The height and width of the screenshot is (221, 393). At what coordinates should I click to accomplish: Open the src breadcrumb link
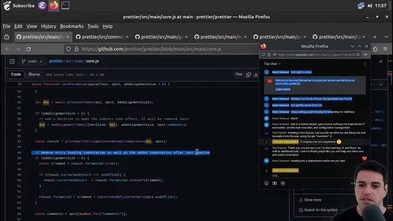68,61
